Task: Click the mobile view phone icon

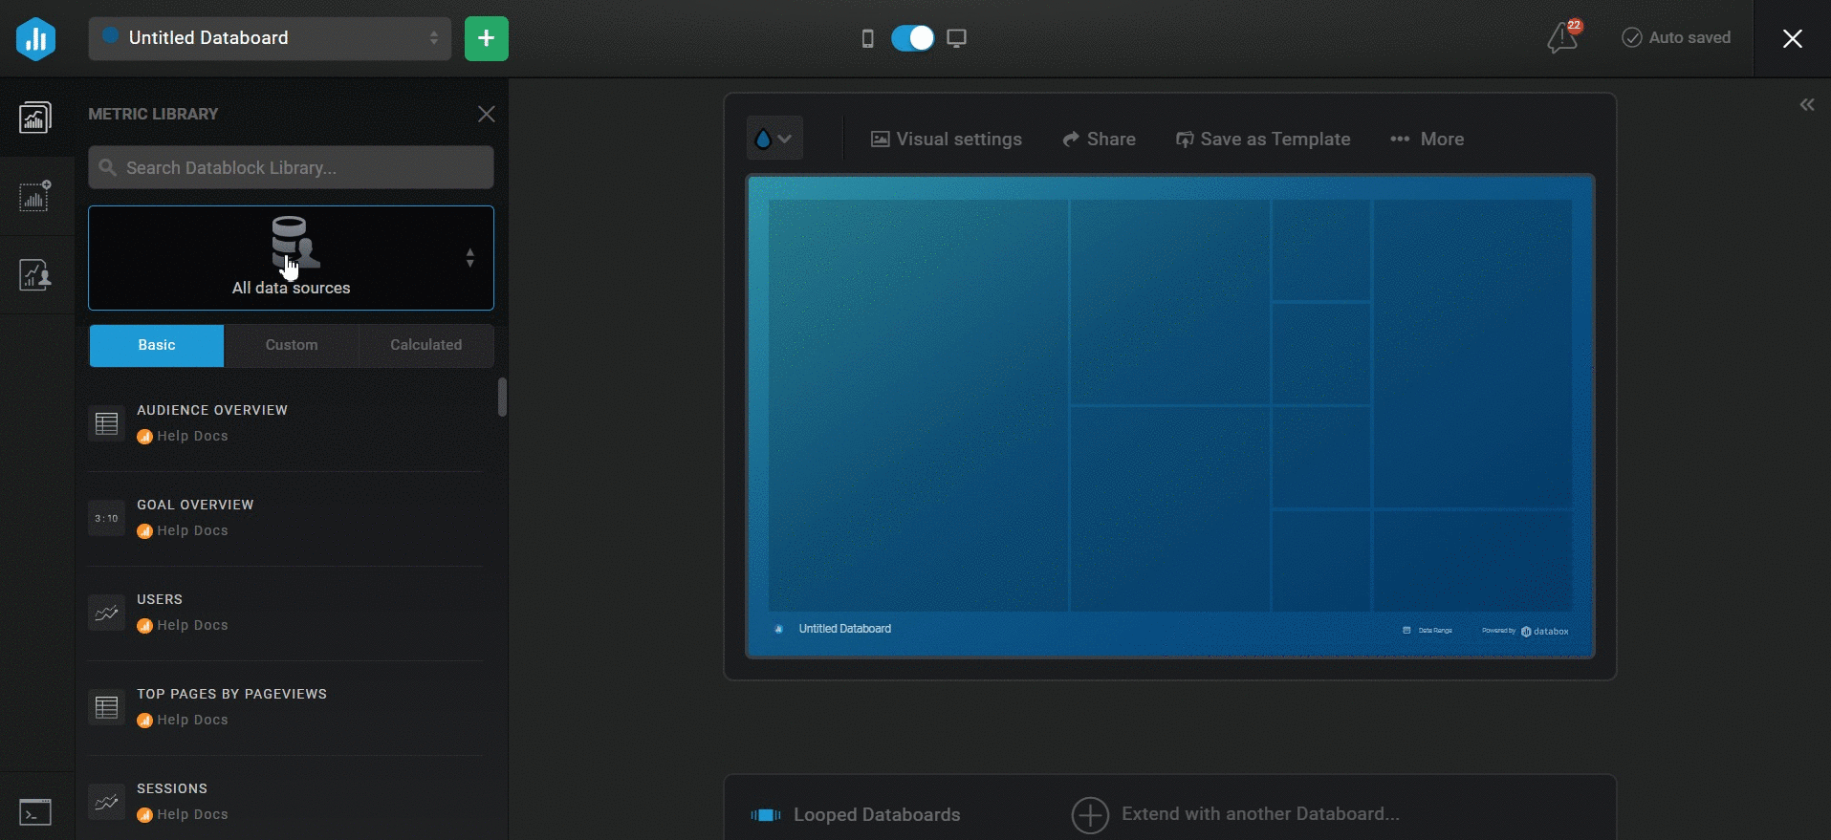Action: point(867,38)
